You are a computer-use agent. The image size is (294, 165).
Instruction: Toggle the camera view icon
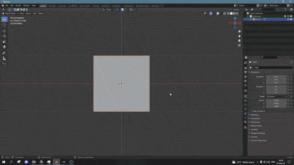[239, 41]
